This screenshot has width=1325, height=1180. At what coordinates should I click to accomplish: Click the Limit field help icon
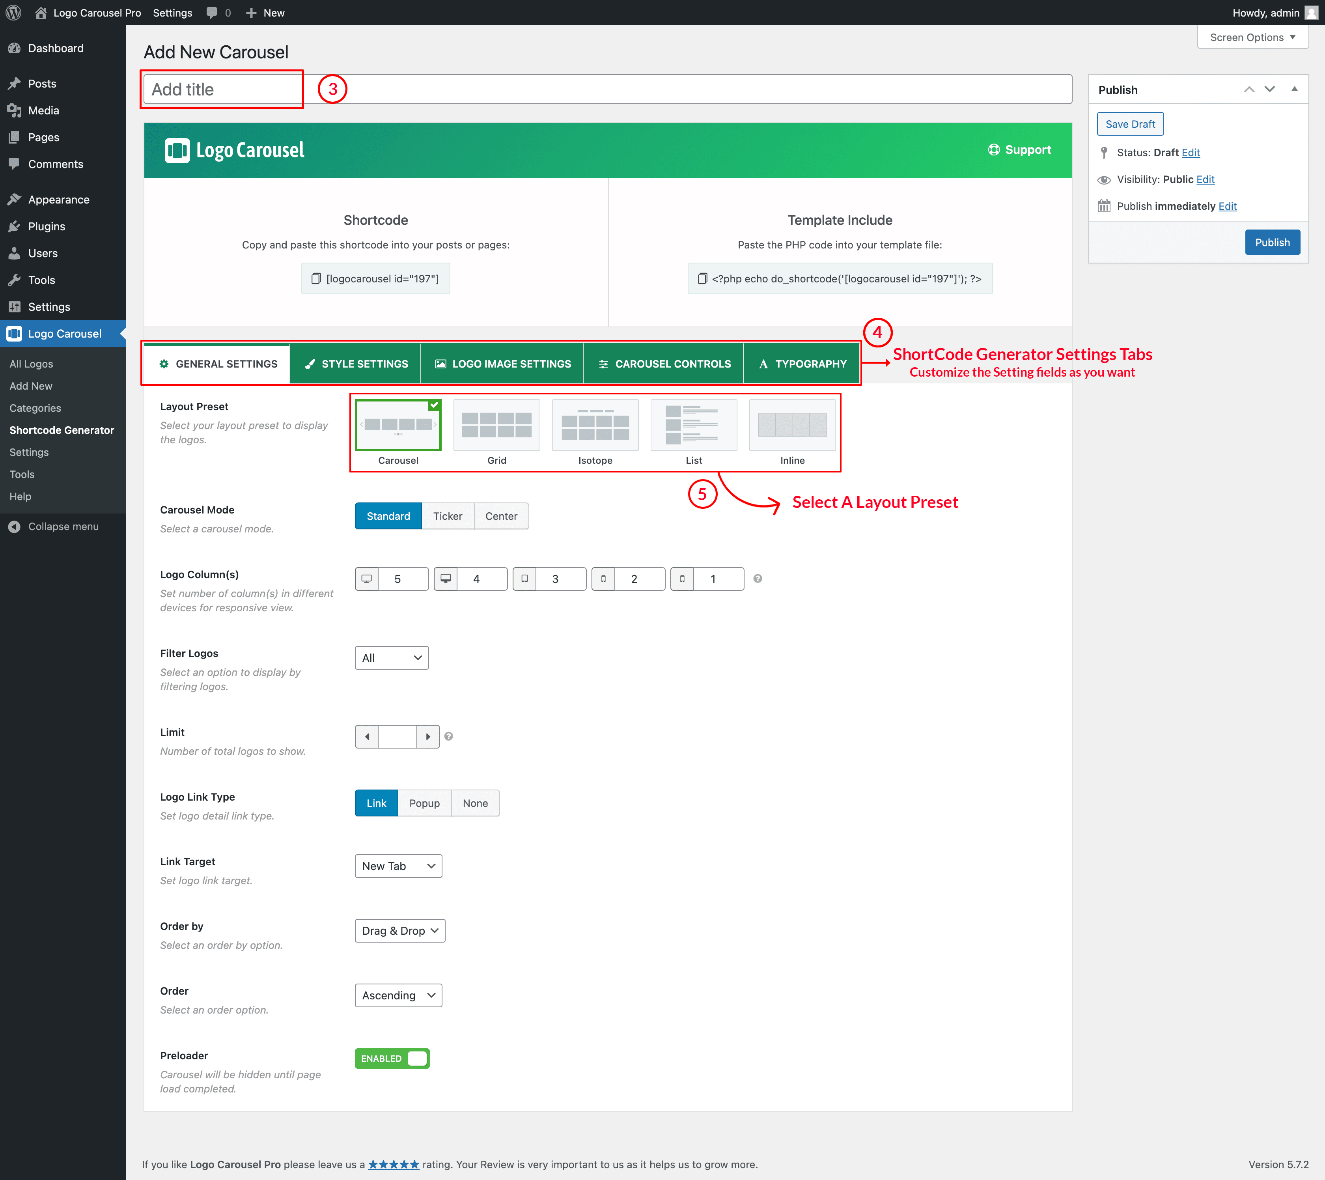[449, 737]
